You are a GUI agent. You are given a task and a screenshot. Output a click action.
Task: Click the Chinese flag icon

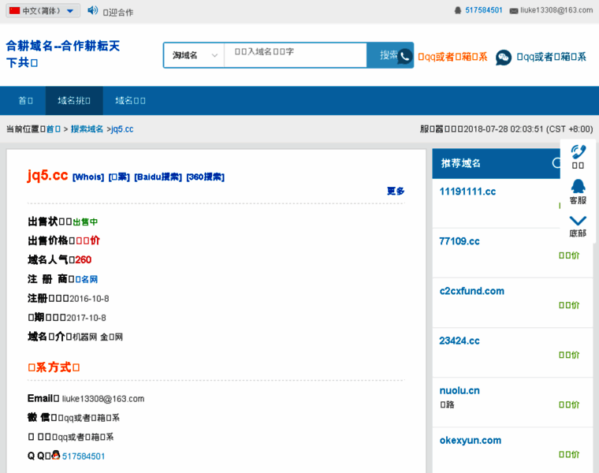14,10
